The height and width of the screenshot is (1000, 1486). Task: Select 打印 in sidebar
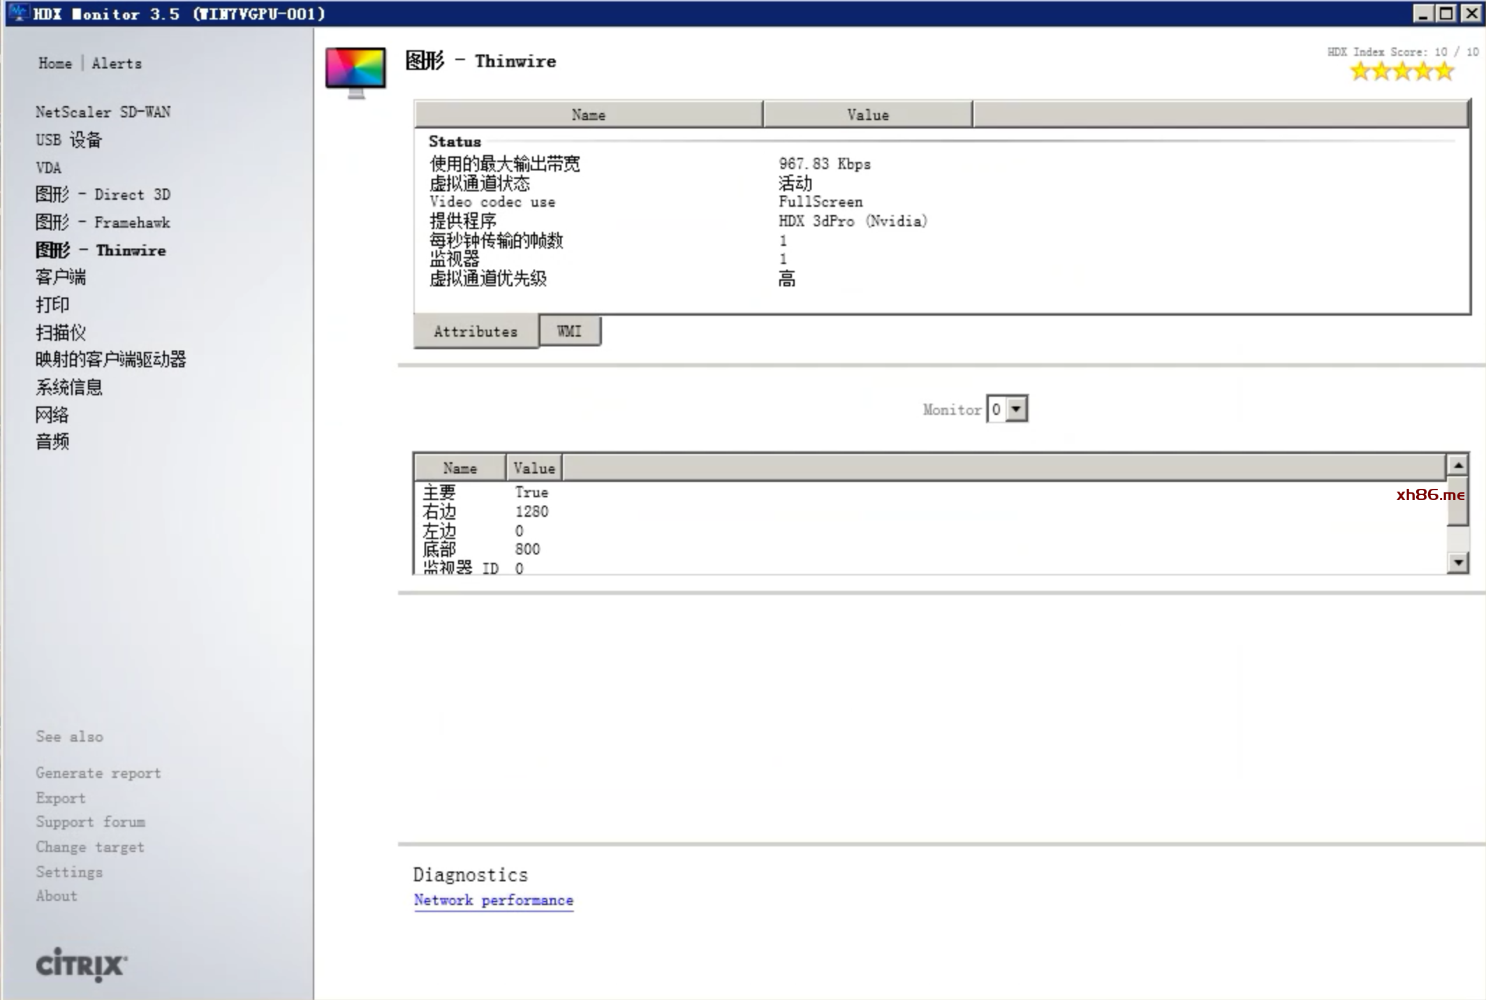tap(52, 304)
